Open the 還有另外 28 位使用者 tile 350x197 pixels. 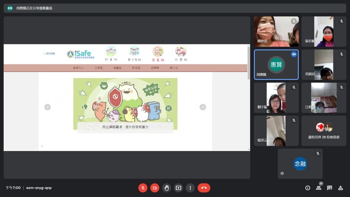tap(324, 130)
